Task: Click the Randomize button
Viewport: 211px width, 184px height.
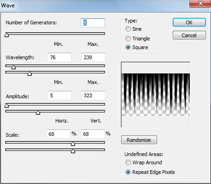Action: pyautogui.click(x=139, y=140)
